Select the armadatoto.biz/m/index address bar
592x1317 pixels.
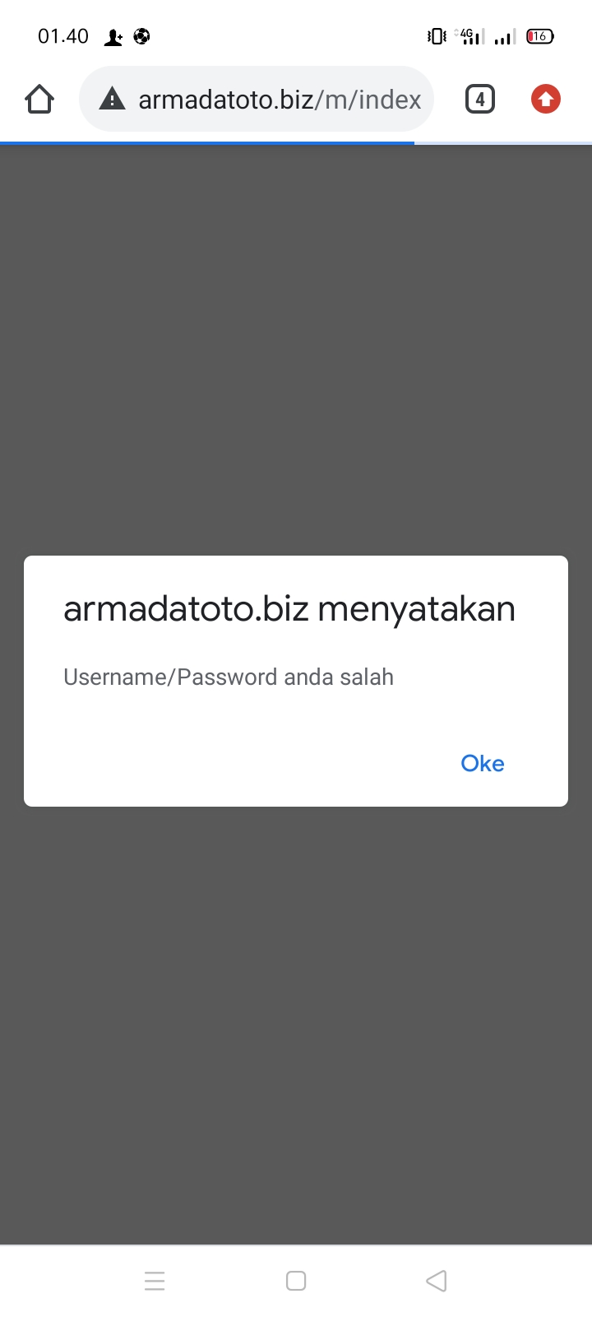[x=257, y=100]
